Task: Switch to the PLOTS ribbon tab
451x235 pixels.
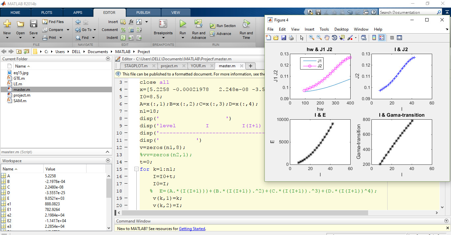Action: pos(47,12)
